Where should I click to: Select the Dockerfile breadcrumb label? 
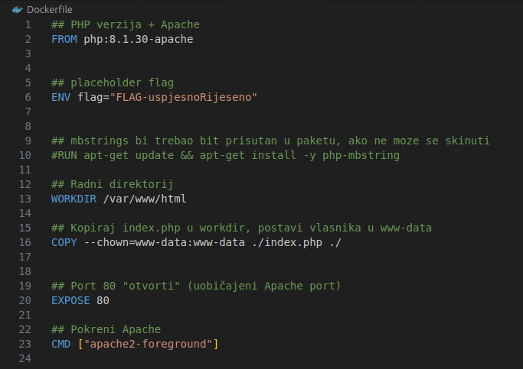(49, 9)
